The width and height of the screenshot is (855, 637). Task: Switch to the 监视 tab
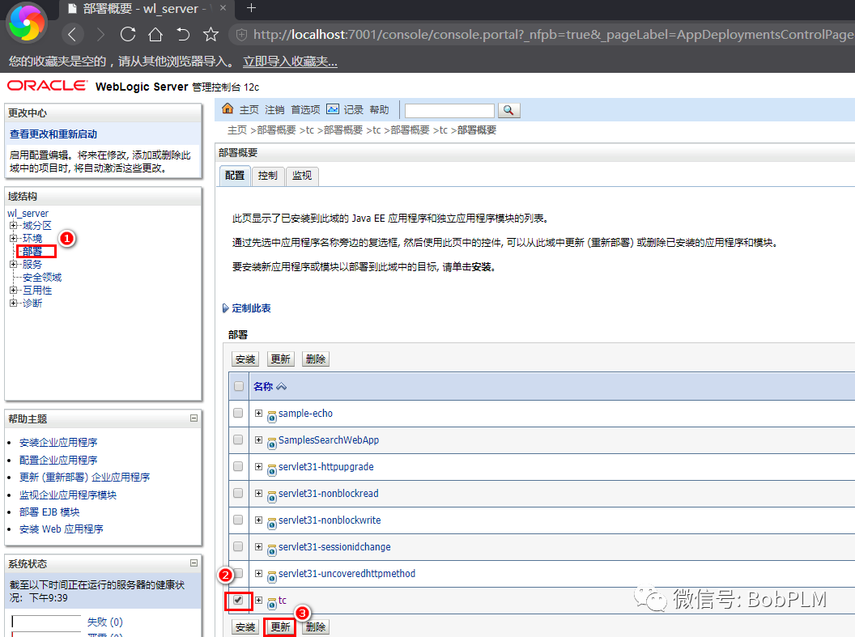pyautogui.click(x=301, y=176)
